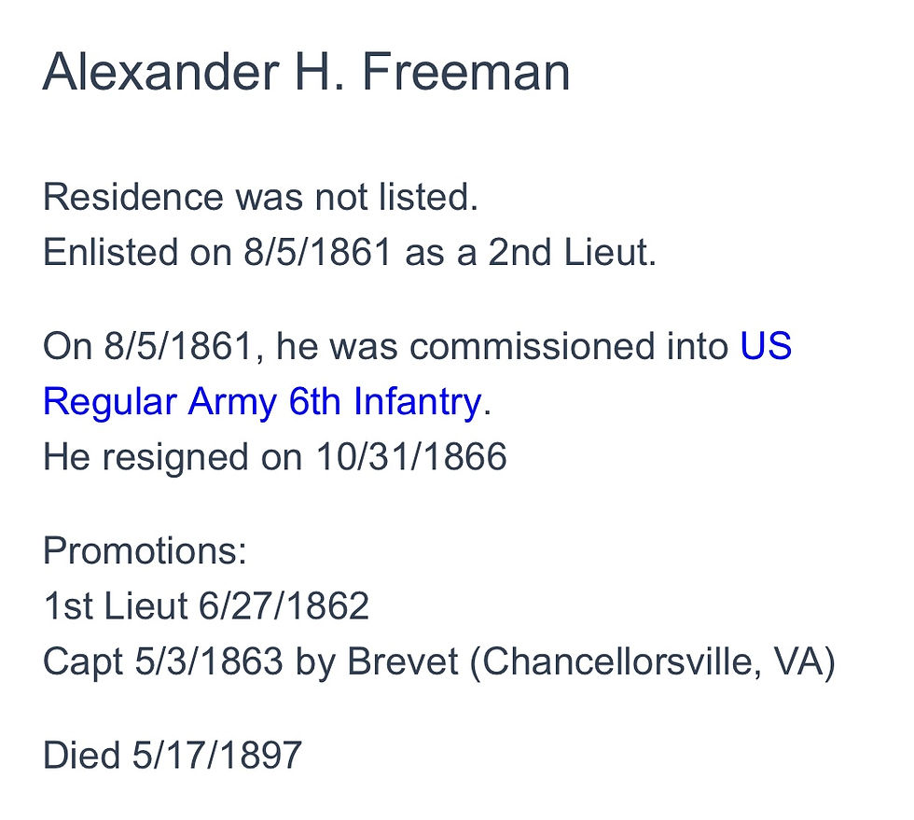Viewport: 914px width, 820px height.
Task: Open the US Regular Army 6th Infantry link
Action: coord(261,403)
